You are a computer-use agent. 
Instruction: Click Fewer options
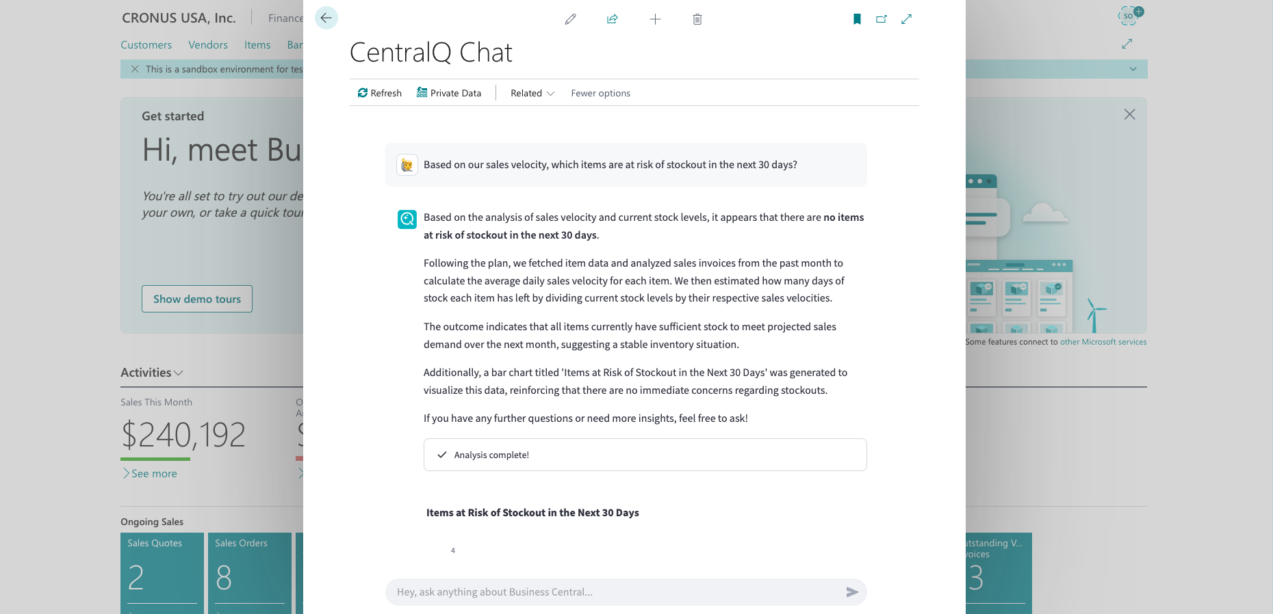pyautogui.click(x=601, y=93)
